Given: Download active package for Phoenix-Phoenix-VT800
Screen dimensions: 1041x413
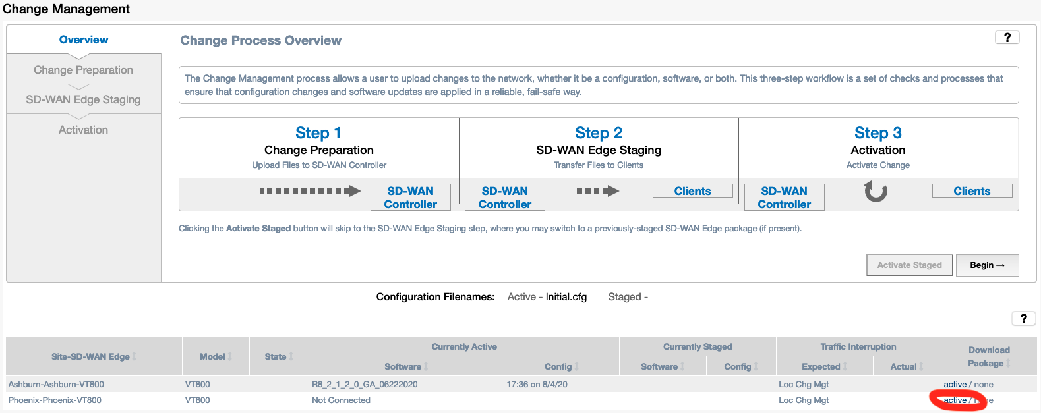Looking at the screenshot, I should pyautogui.click(x=955, y=400).
